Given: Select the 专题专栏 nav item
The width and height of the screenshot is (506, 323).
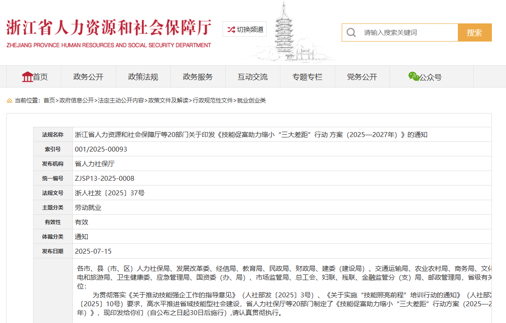Looking at the screenshot, I should (307, 77).
